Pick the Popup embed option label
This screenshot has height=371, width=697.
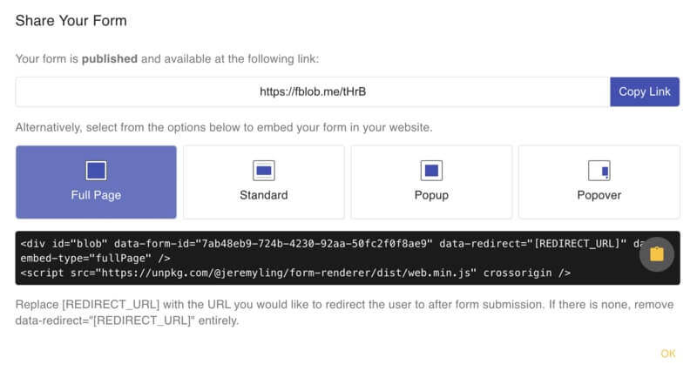(431, 195)
